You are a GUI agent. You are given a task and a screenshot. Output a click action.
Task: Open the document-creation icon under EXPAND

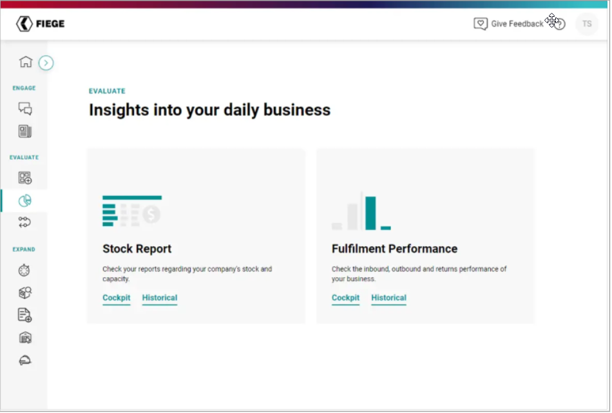tap(24, 314)
